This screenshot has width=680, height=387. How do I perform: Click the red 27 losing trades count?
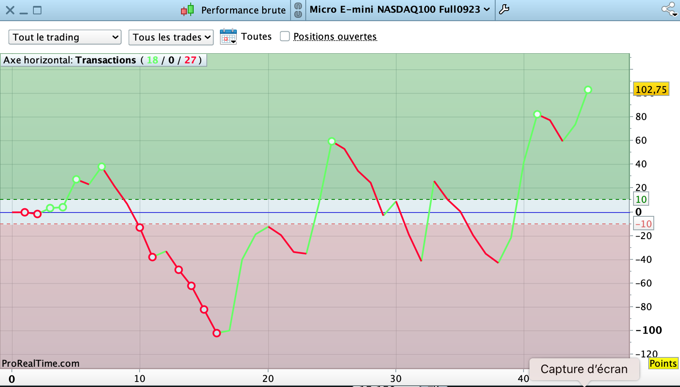[x=190, y=60]
